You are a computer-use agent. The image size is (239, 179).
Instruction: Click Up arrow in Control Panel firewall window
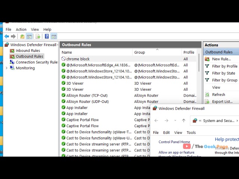[184, 121]
